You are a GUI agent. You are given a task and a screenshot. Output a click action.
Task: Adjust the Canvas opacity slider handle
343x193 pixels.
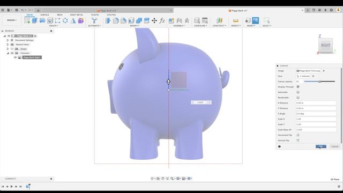[x=320, y=81]
